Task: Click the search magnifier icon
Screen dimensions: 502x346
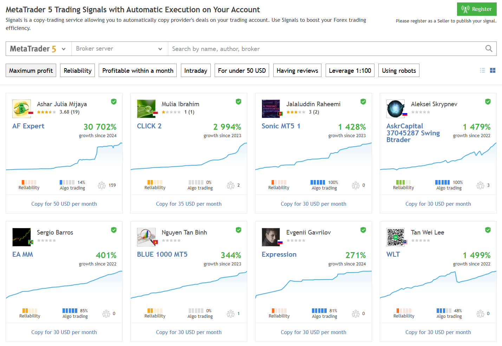Action: click(x=489, y=49)
